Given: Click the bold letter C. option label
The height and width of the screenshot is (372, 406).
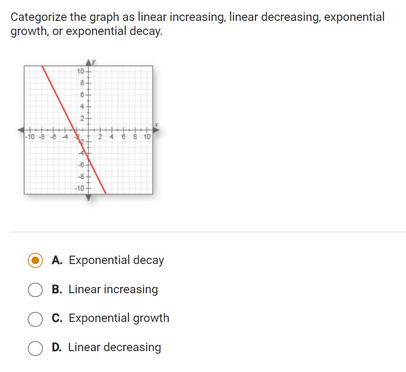Looking at the screenshot, I should [x=57, y=318].
